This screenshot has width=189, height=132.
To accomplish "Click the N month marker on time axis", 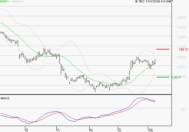I will (x=91, y=130).
